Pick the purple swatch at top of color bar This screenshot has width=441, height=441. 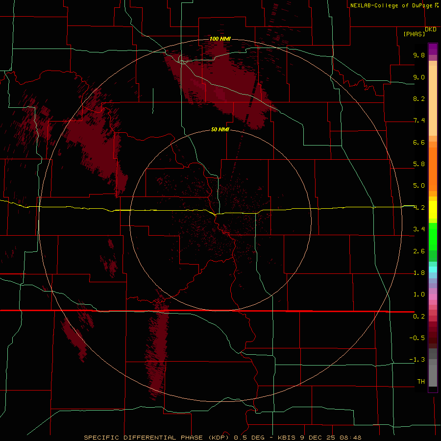click(x=433, y=49)
